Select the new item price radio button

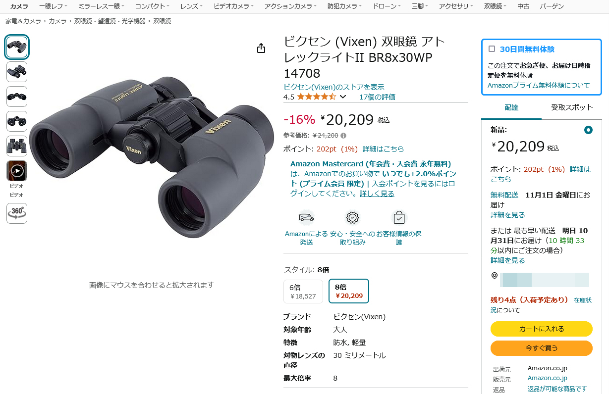(588, 130)
